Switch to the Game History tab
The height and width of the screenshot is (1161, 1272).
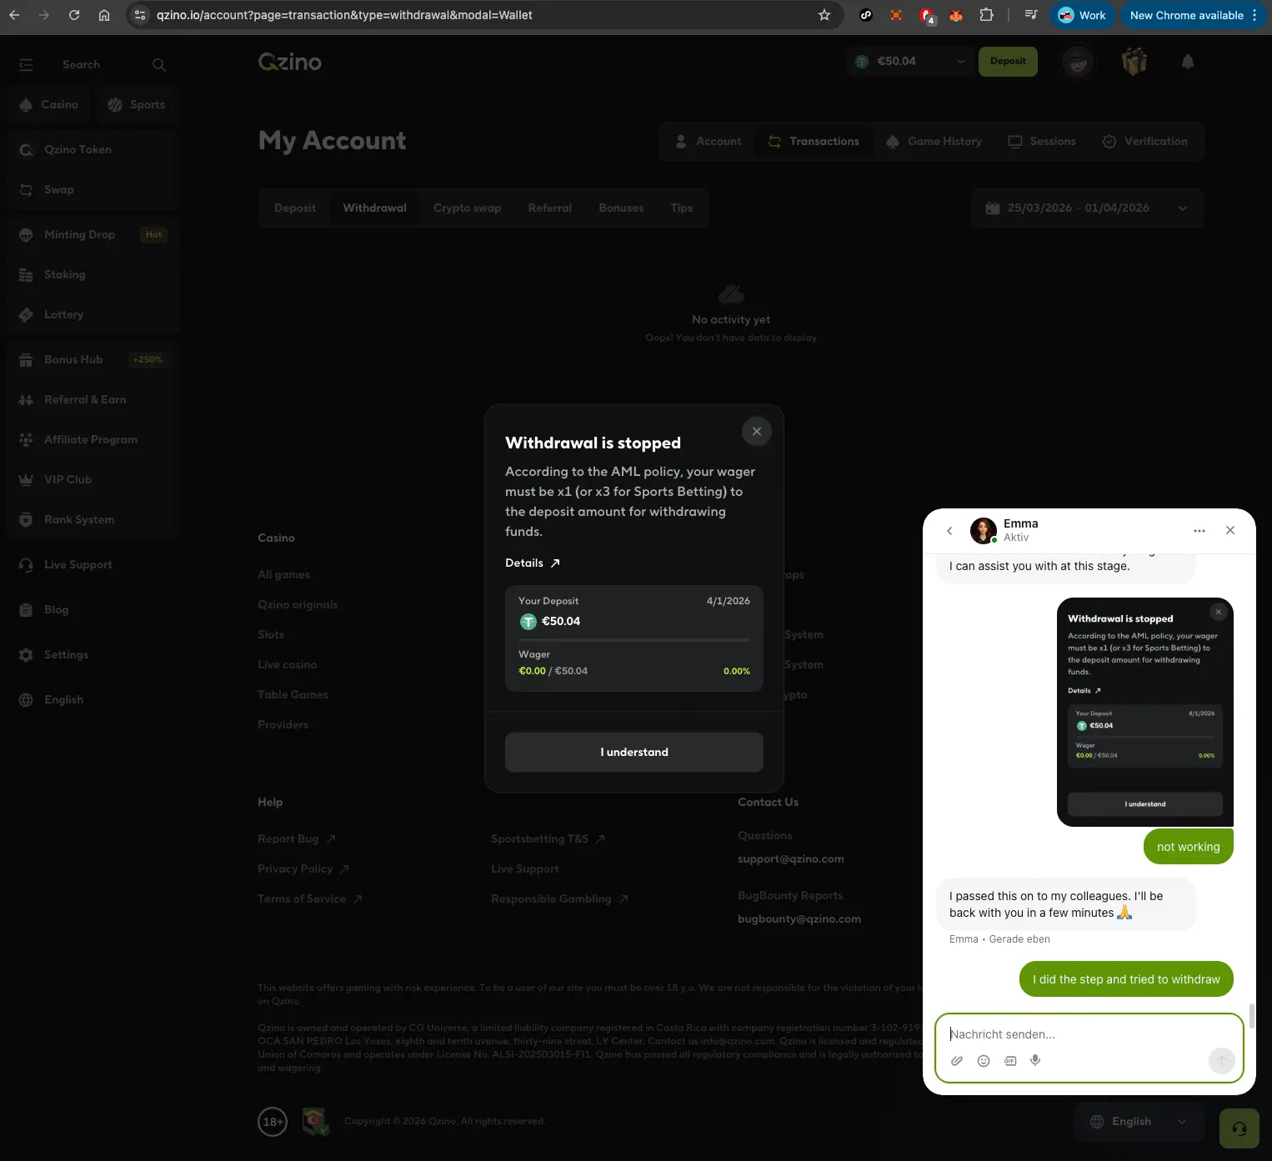pyautogui.click(x=934, y=142)
